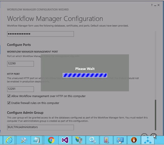Open Visual Studio from the taskbar
164x145 pixels.
65,140
